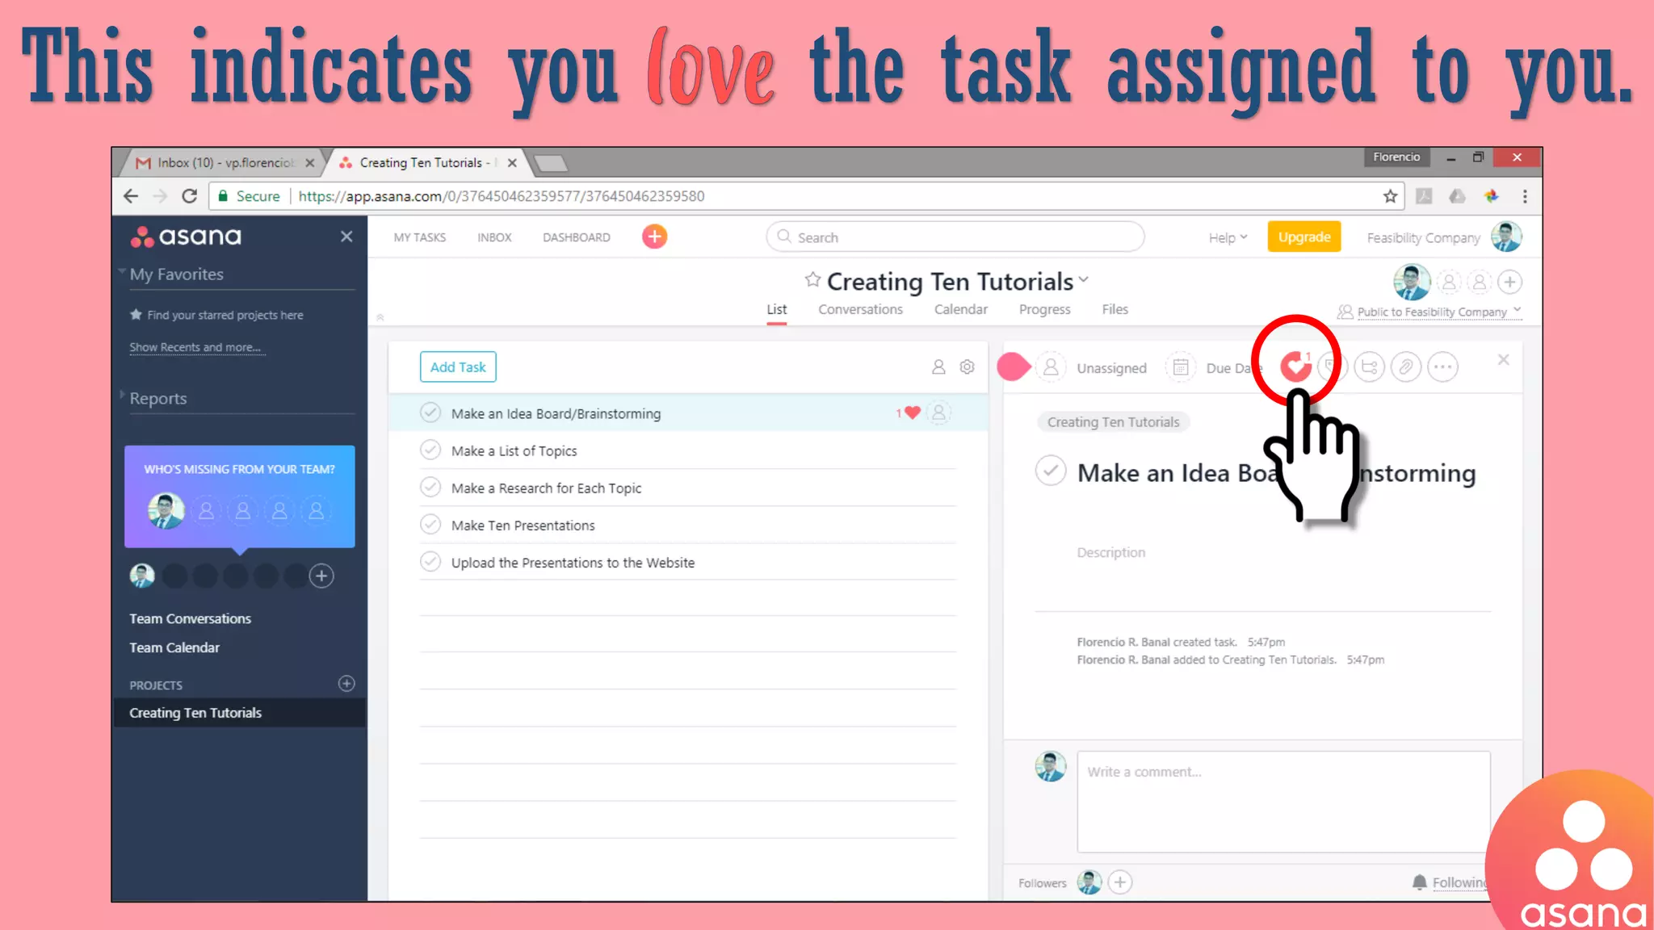Screen dimensions: 1654x930
Task: Reload the page in the browser
Action: point(189,196)
